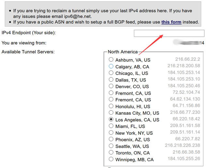
Task: Select Chicago, IL, US server option
Action: (111, 73)
